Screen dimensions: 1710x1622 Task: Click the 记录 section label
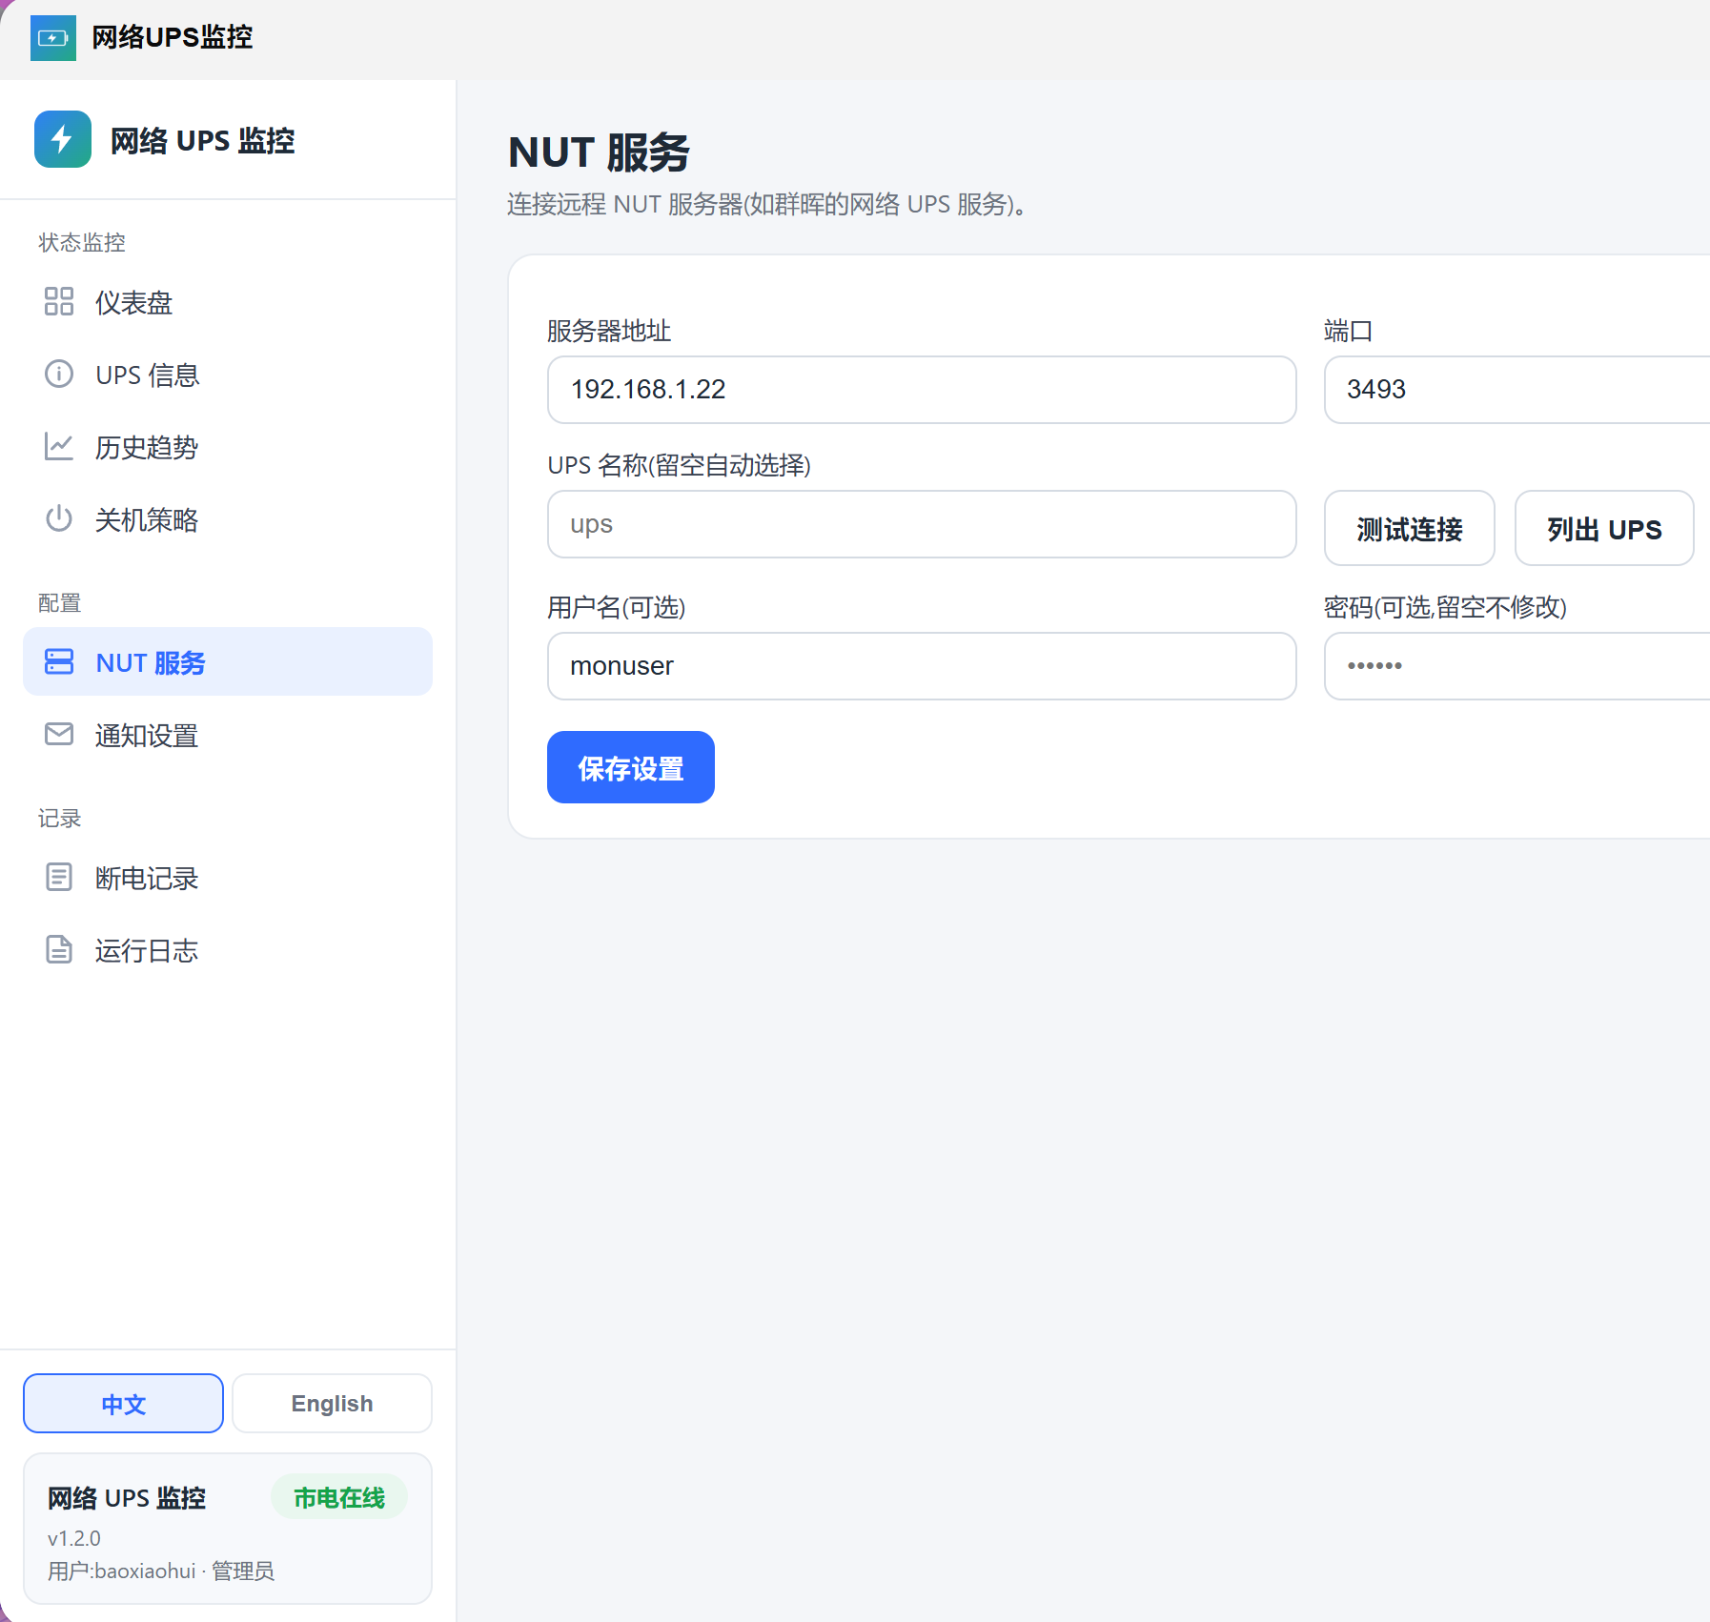tap(59, 818)
